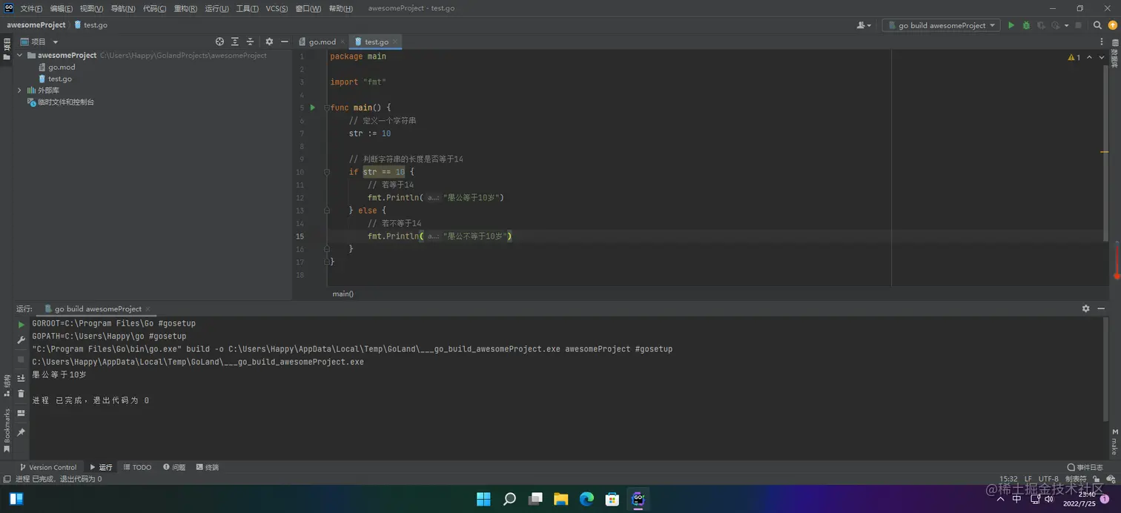Start debugging with the bug icon
The image size is (1121, 513).
click(x=1026, y=25)
